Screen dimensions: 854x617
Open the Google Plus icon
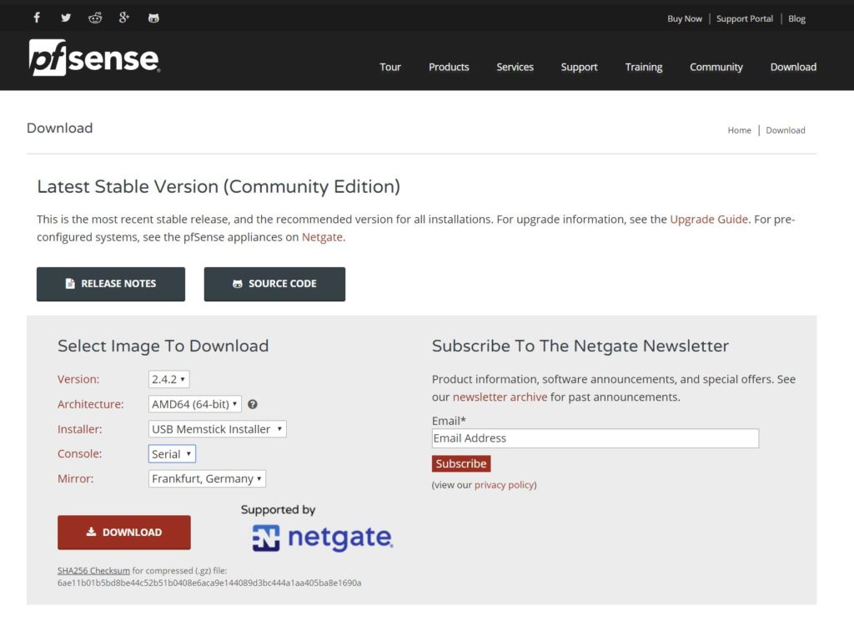124,18
